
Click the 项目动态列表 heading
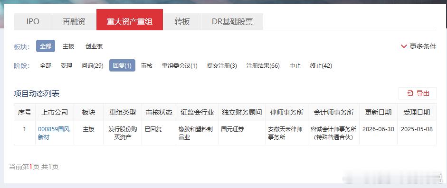(37, 94)
